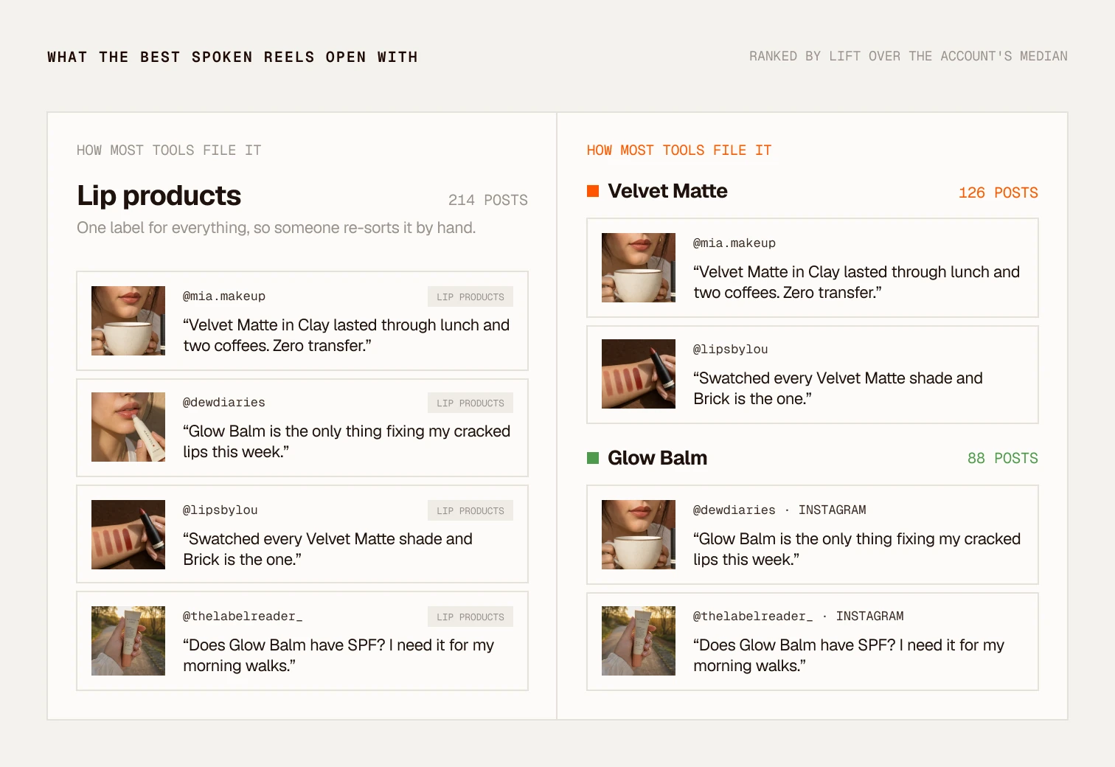This screenshot has height=767, width=1115.
Task: Click the @thelabelreader_ handle under Glow Balm
Action: coord(753,617)
